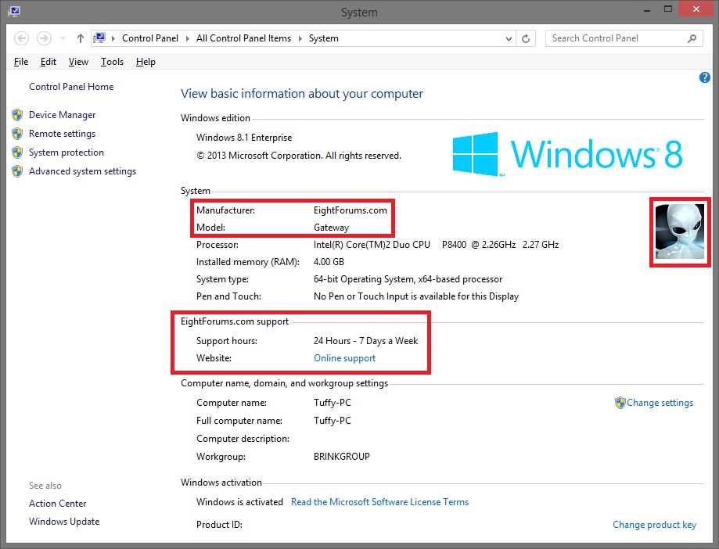Open System protection
719x549 pixels.
(x=67, y=152)
